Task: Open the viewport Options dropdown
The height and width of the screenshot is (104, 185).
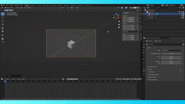Action: [138, 10]
